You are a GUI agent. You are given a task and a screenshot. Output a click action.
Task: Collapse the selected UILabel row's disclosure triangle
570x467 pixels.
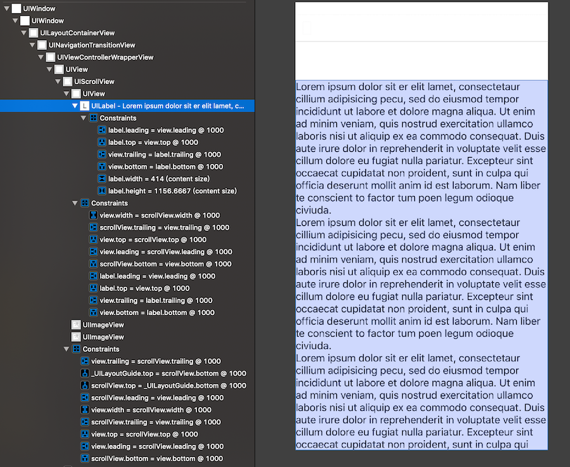75,106
